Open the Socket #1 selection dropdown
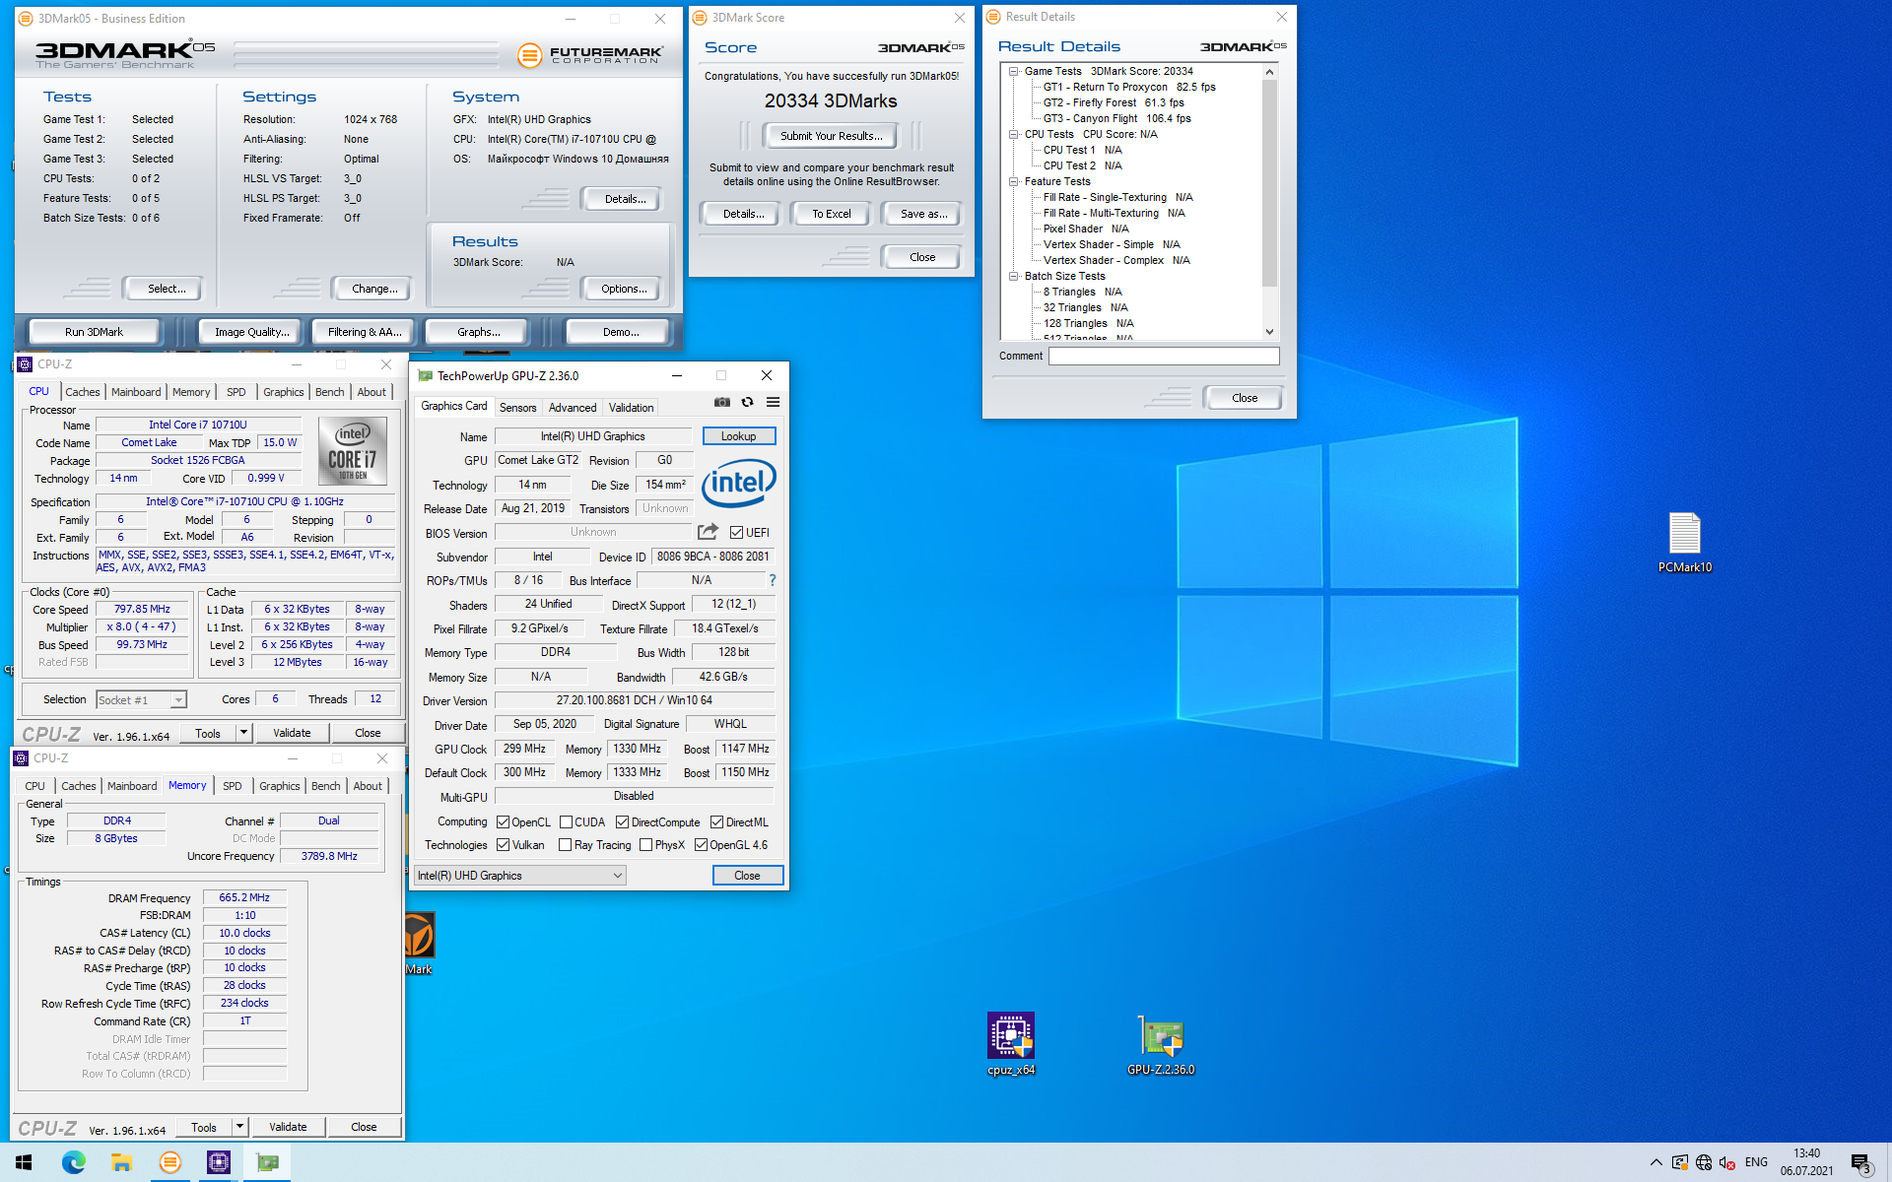Image resolution: width=1892 pixels, height=1182 pixels. (x=141, y=699)
